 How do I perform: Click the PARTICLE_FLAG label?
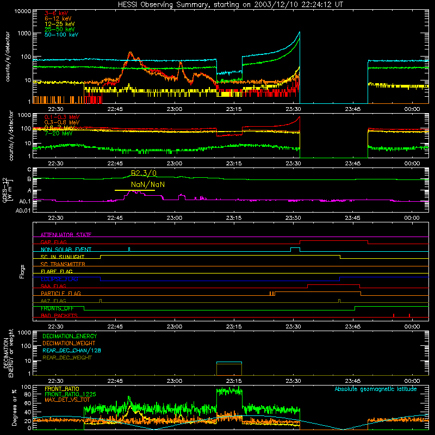61,293
